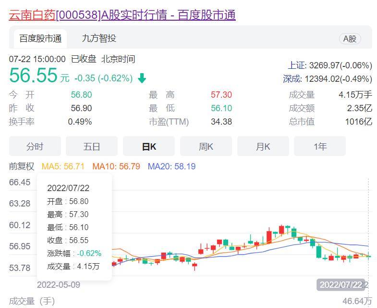Click the 换手率 value 0.49%
This screenshot has height=308, width=377.
(x=80, y=122)
